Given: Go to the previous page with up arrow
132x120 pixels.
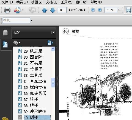Looking at the screenshot, I should (45, 10).
